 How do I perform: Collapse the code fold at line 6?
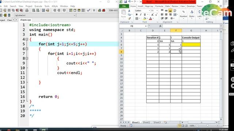click(27, 49)
